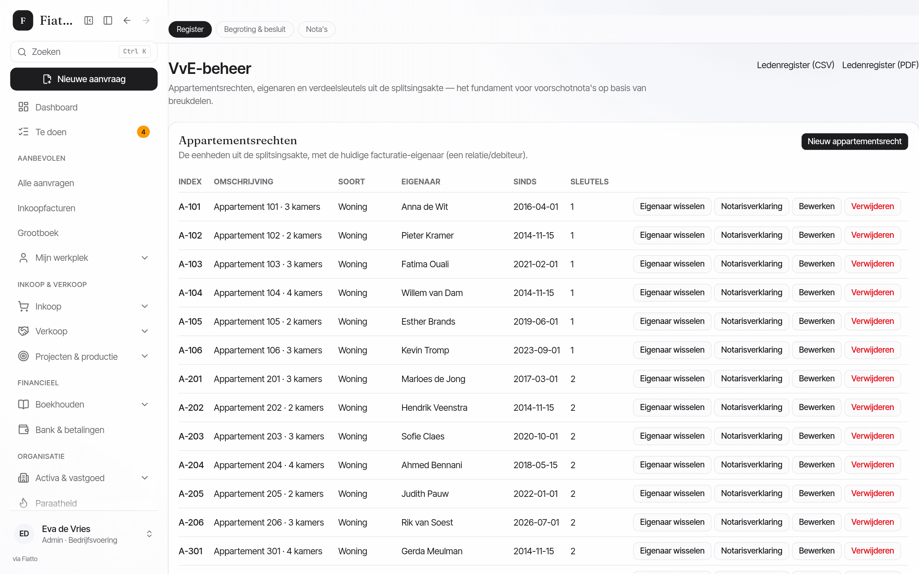
Task: Click the Fiatto logo icon
Action: tap(23, 20)
